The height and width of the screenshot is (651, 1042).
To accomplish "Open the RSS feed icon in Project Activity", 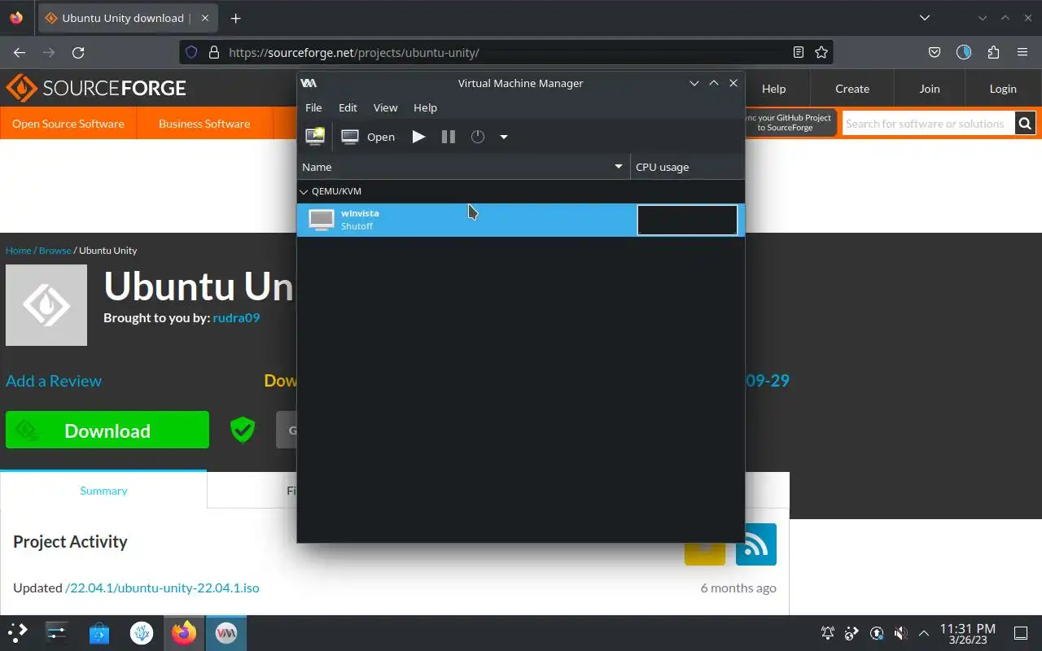I will pyautogui.click(x=756, y=544).
